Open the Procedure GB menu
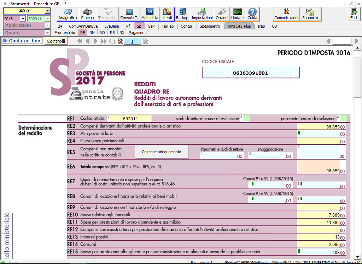 click(x=47, y=4)
